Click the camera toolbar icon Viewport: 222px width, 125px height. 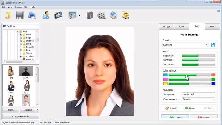58,15
